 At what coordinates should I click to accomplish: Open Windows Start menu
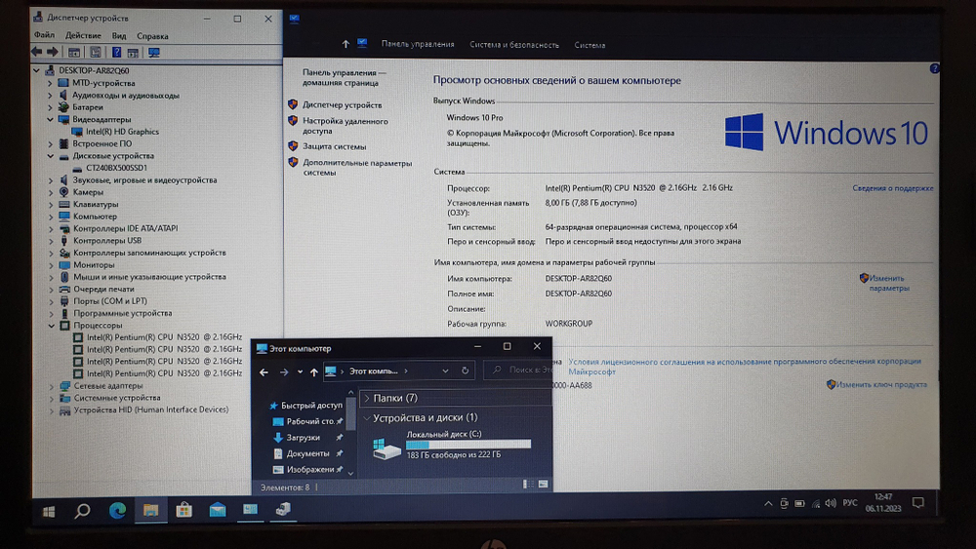(49, 511)
